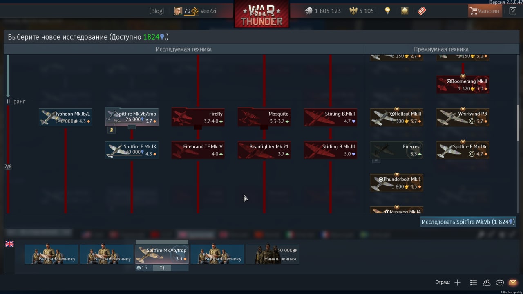This screenshot has height=294, width=523.
Task: Click Исследовать Spitfire Mk.Vb research button
Action: click(x=468, y=222)
